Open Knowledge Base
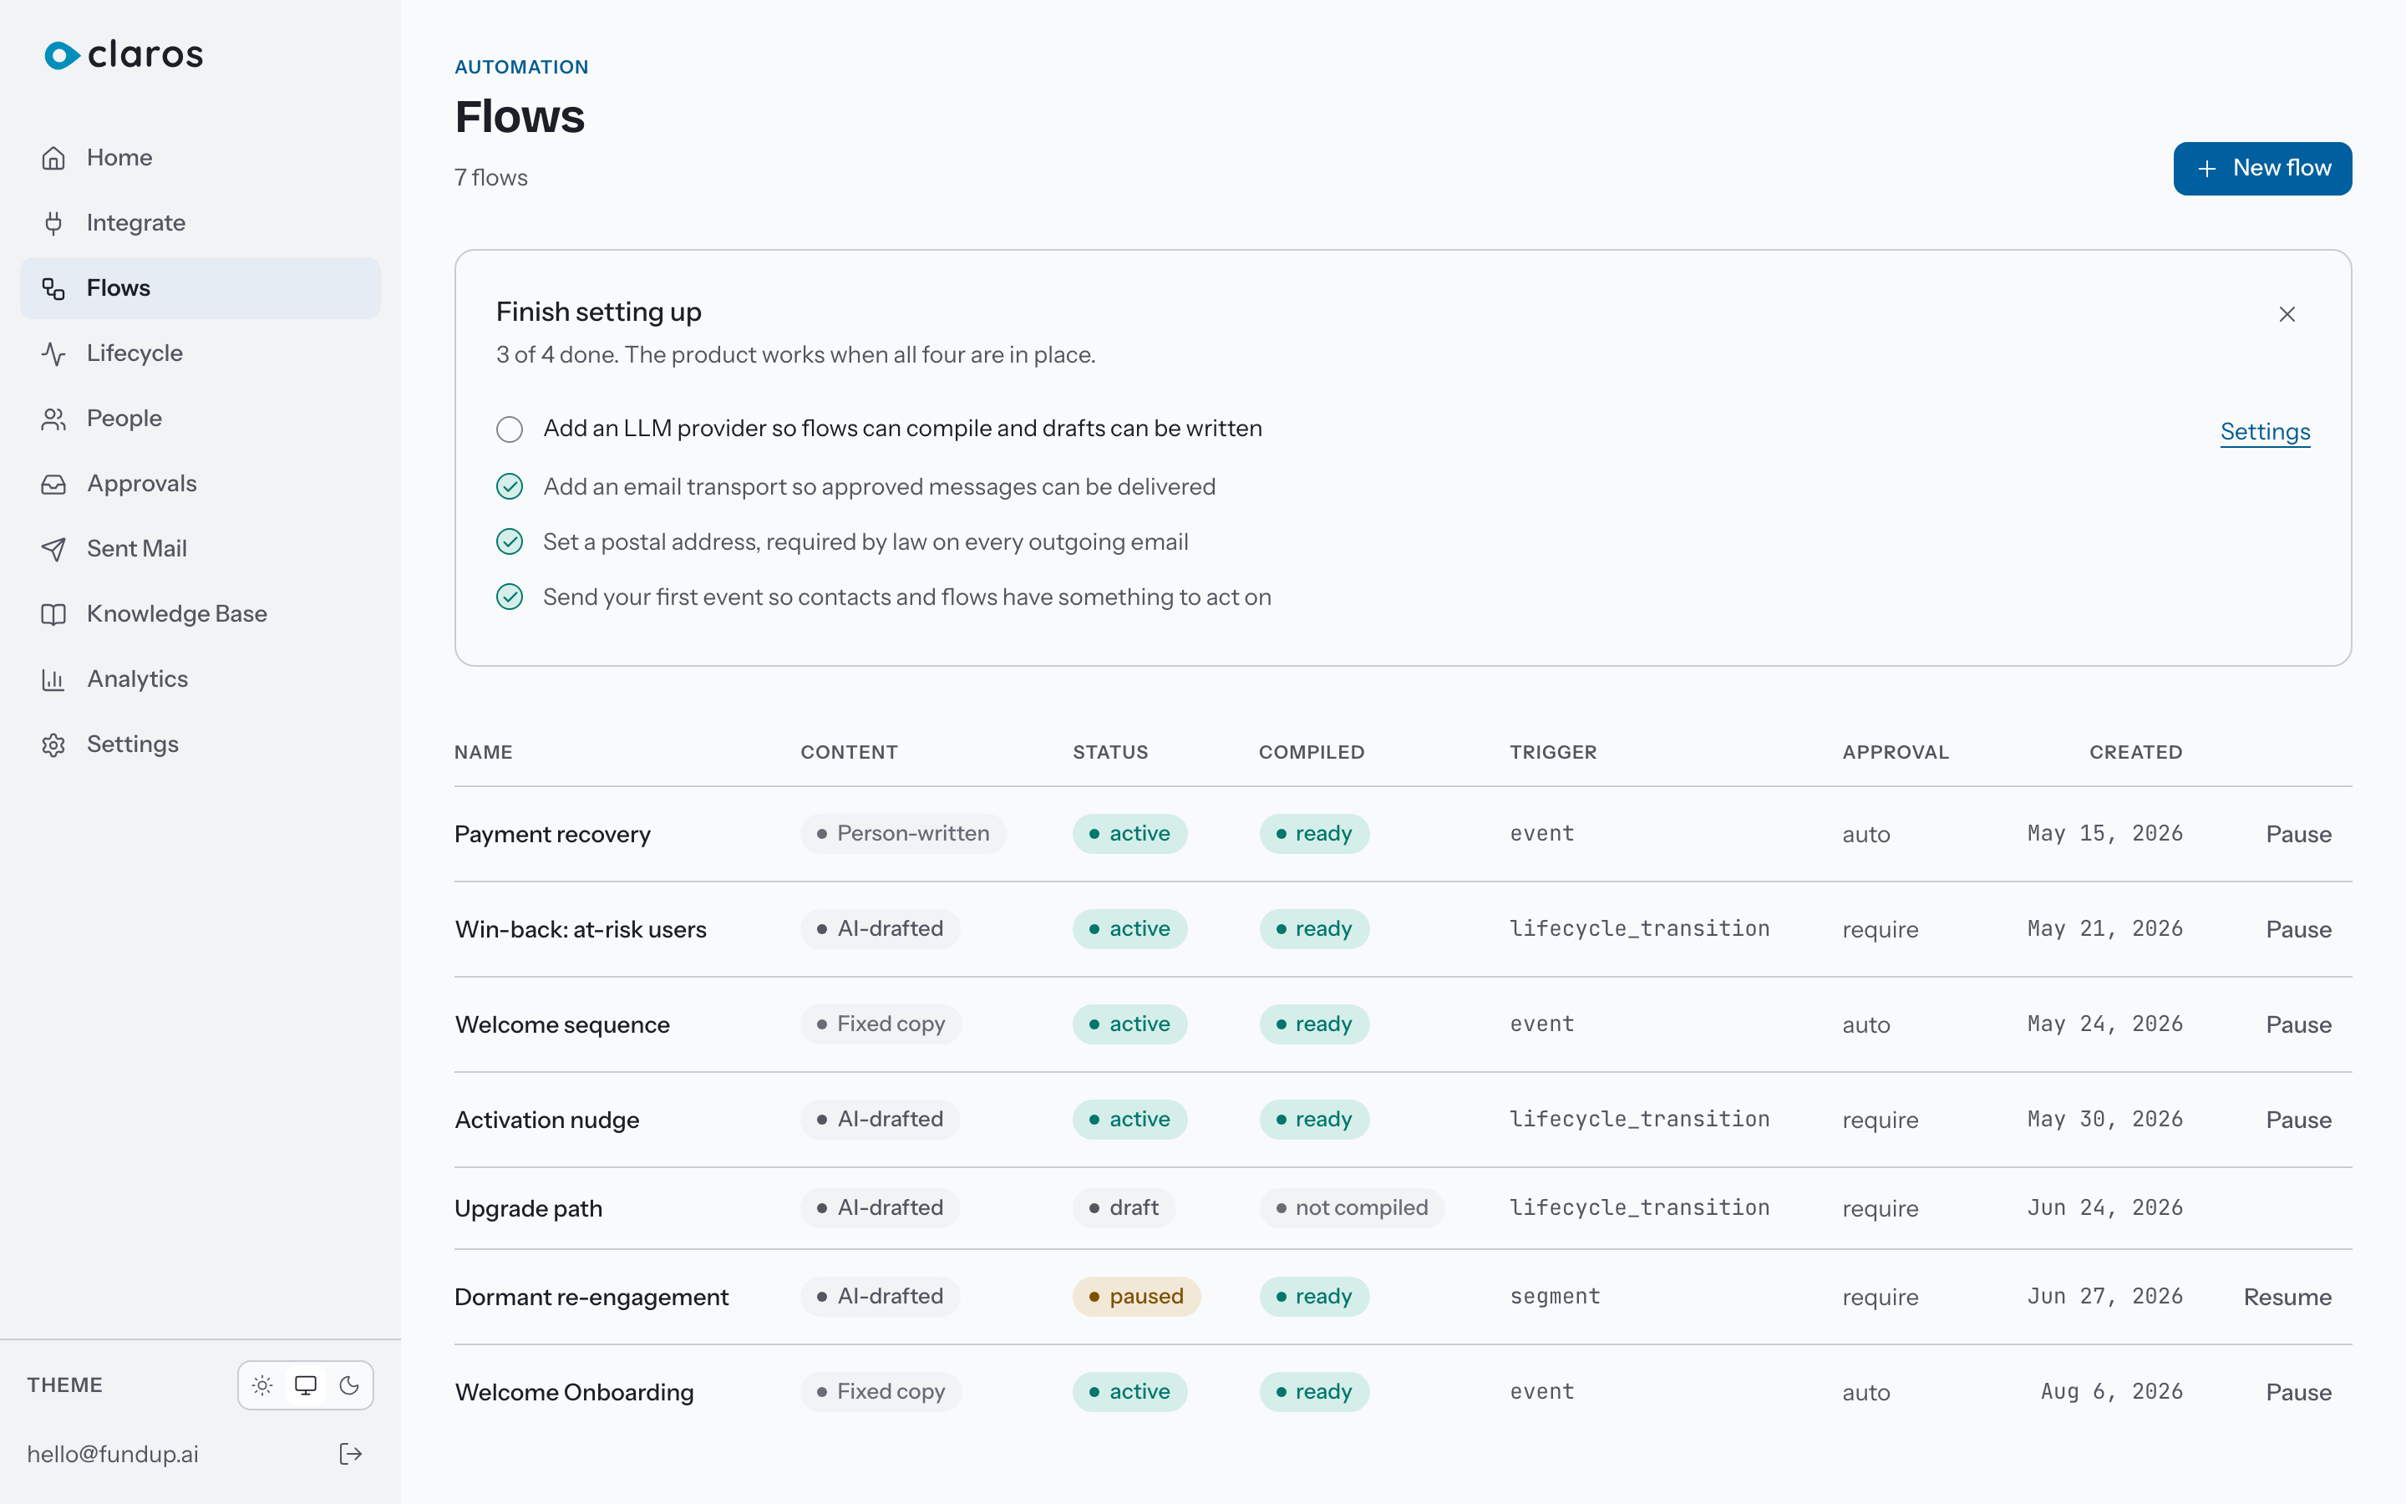Screen dimensions: 2406x1504 pos(200,614)
